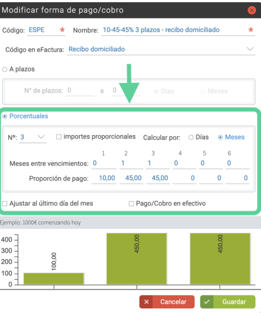Click third Proporción de pago field
The height and width of the screenshot is (317, 261).
click(x=157, y=178)
